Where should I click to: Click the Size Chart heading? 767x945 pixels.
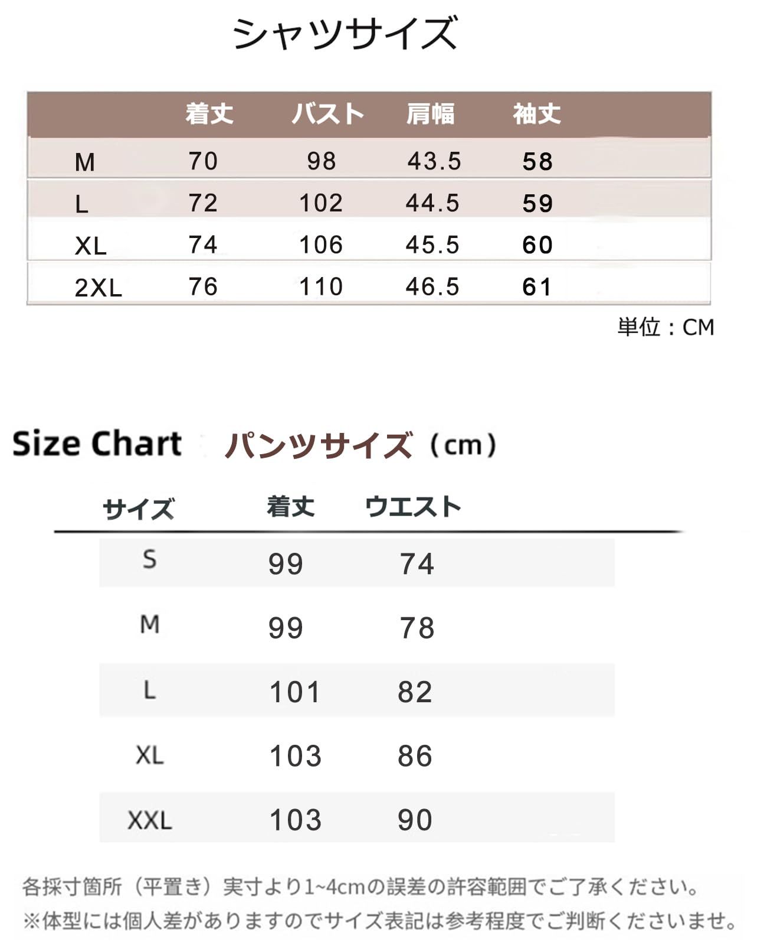pos(97,444)
